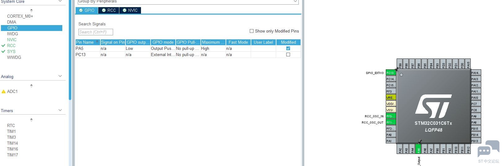Screen dimensions: 502x166
Task: Sort table by Pin Name column
Action: point(88,42)
